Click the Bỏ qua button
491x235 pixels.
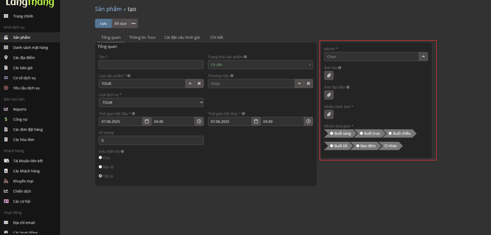(120, 23)
